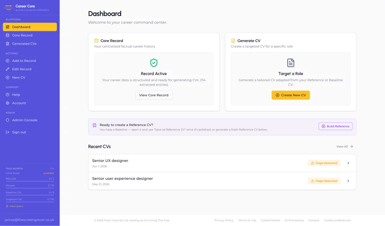Expand the Senior user experience designer chevron

pos(348,181)
